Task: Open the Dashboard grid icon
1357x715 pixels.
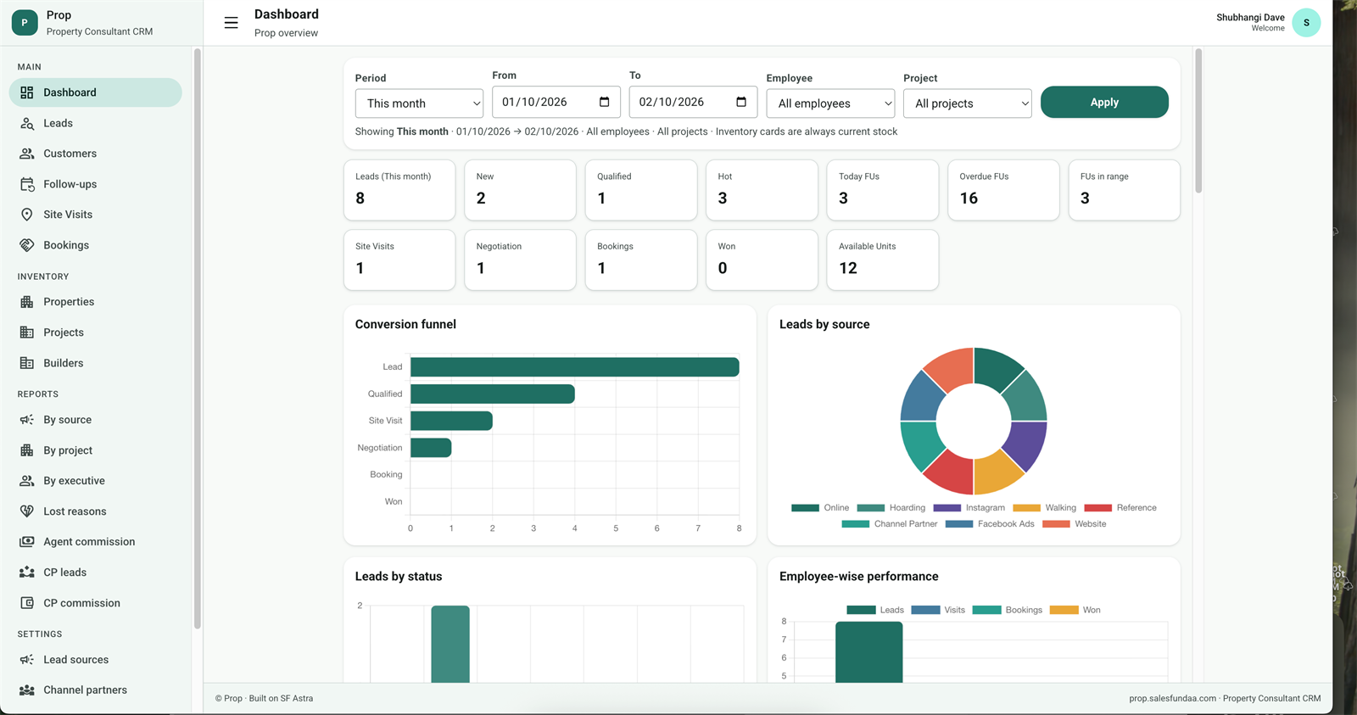Action: [x=27, y=92]
